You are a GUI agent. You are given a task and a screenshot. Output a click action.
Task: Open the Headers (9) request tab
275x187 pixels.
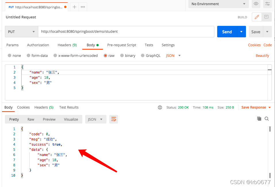click(x=67, y=45)
